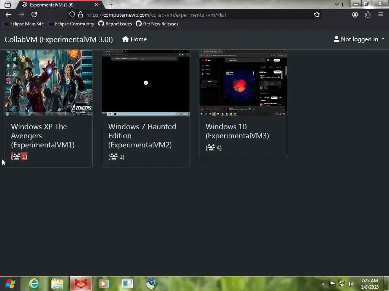Open the browser account icon
Viewport: 389px width, 291px height.
pos(355,15)
